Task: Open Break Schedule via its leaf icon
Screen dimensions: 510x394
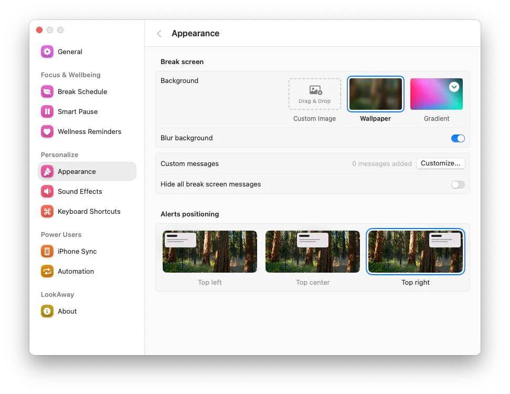Action: tap(47, 91)
